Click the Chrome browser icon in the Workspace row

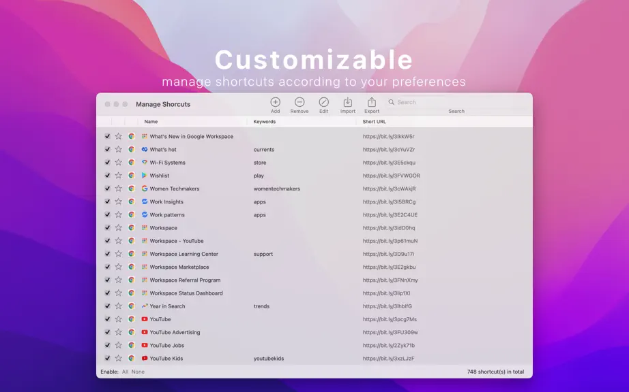132,227
